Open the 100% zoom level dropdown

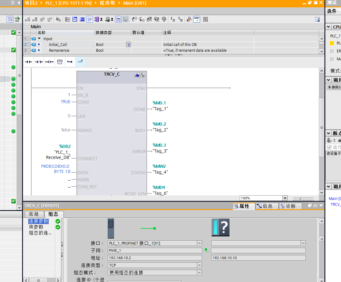285,198
